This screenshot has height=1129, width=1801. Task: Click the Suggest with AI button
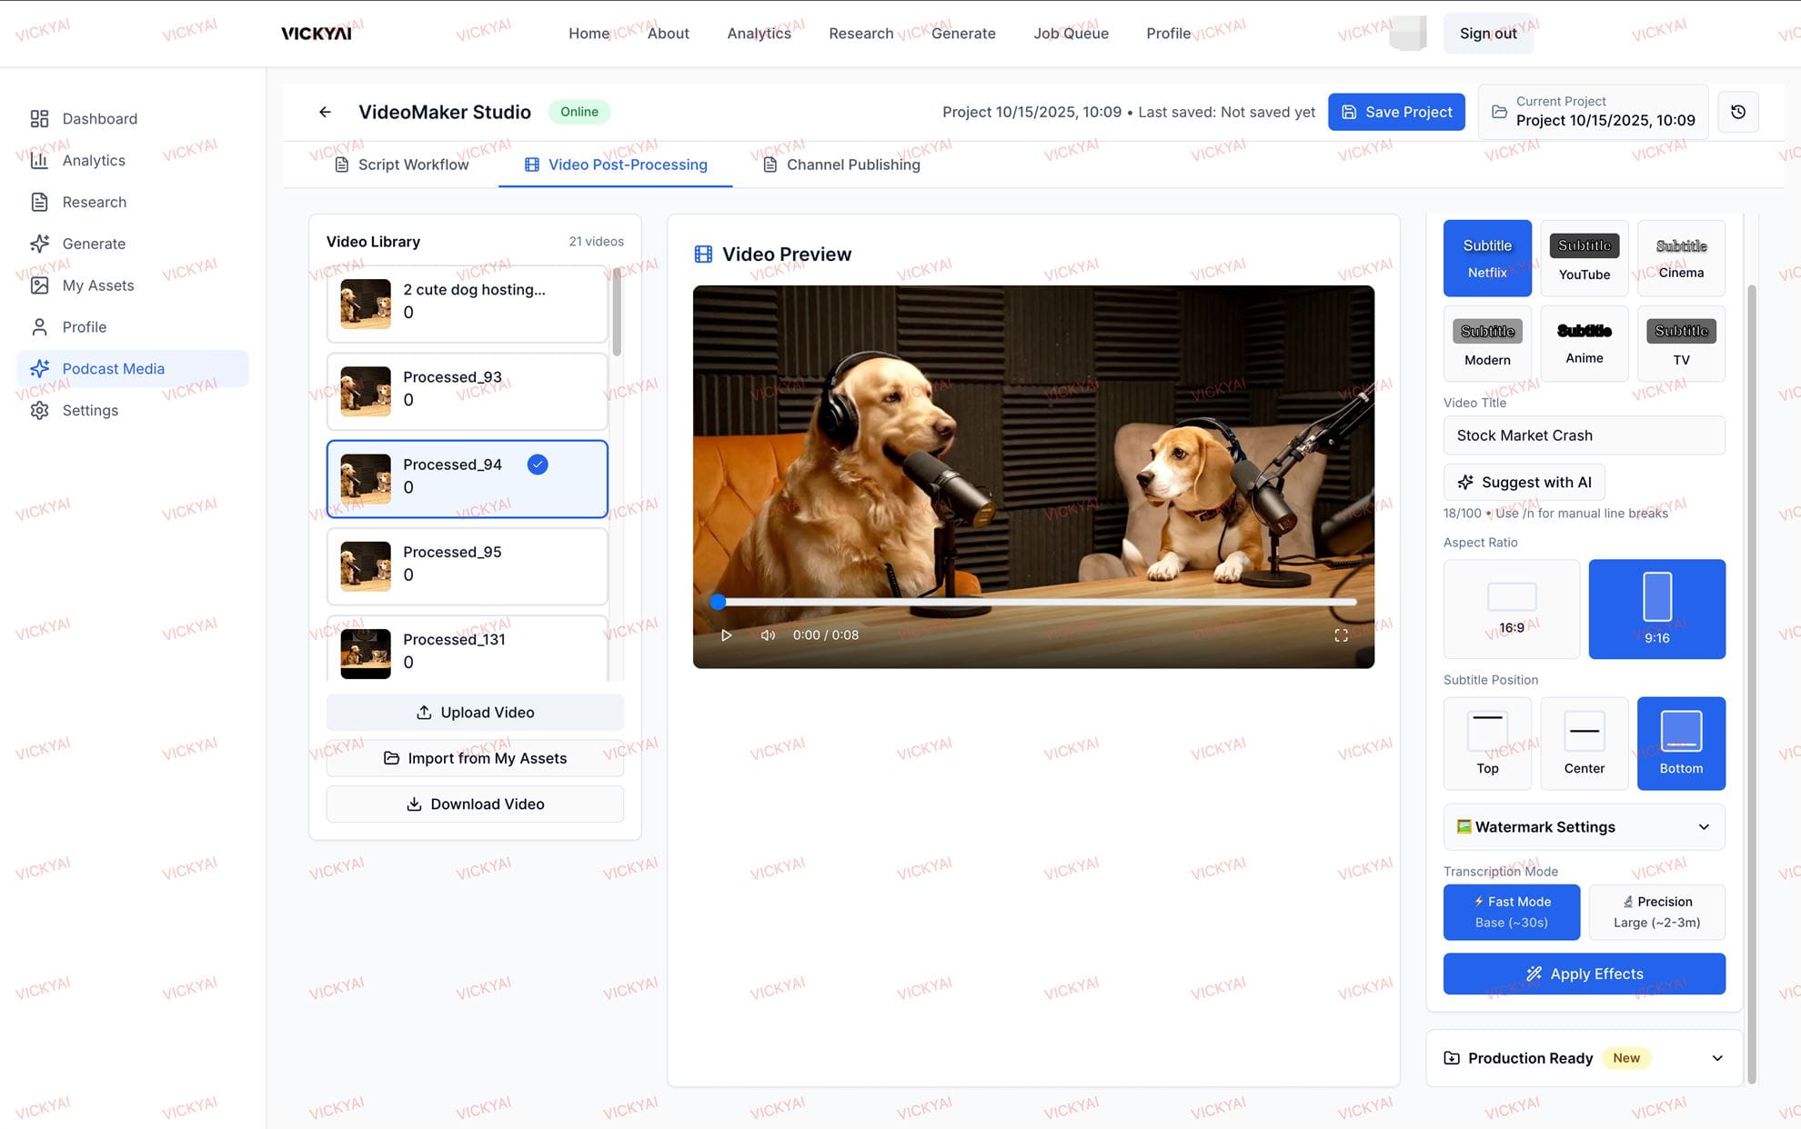tap(1524, 483)
